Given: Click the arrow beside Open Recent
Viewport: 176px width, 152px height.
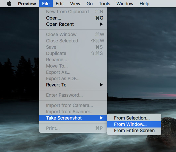Looking at the screenshot, I should 101,24.
